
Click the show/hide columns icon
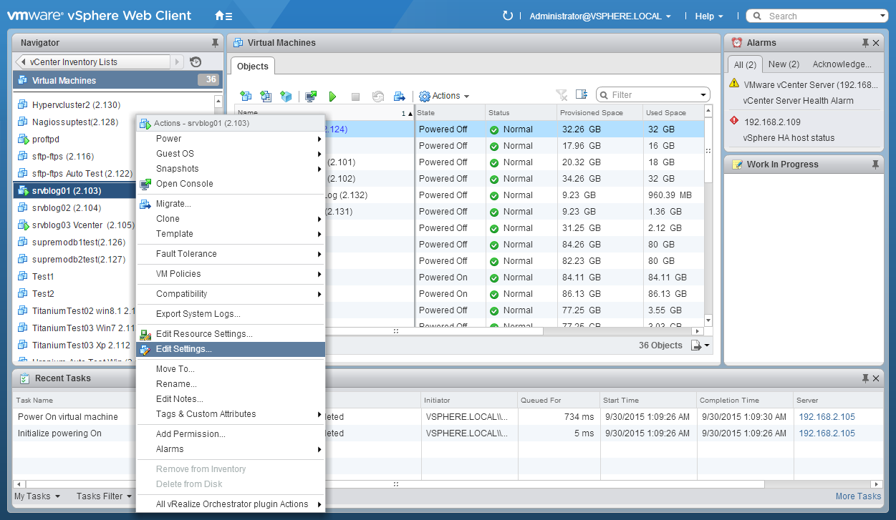[x=581, y=94]
